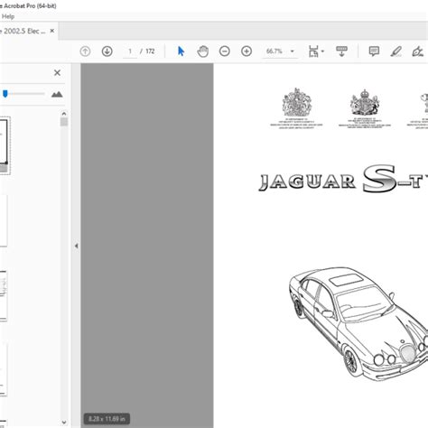Screen dimensions: 428x428
Task: Click the total page count 172
Action: [x=150, y=51]
